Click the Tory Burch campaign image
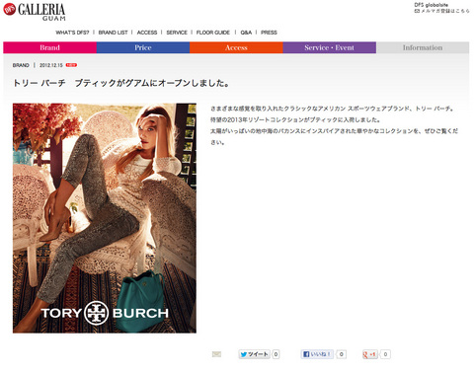This screenshot has width=474, height=374. (x=105, y=218)
